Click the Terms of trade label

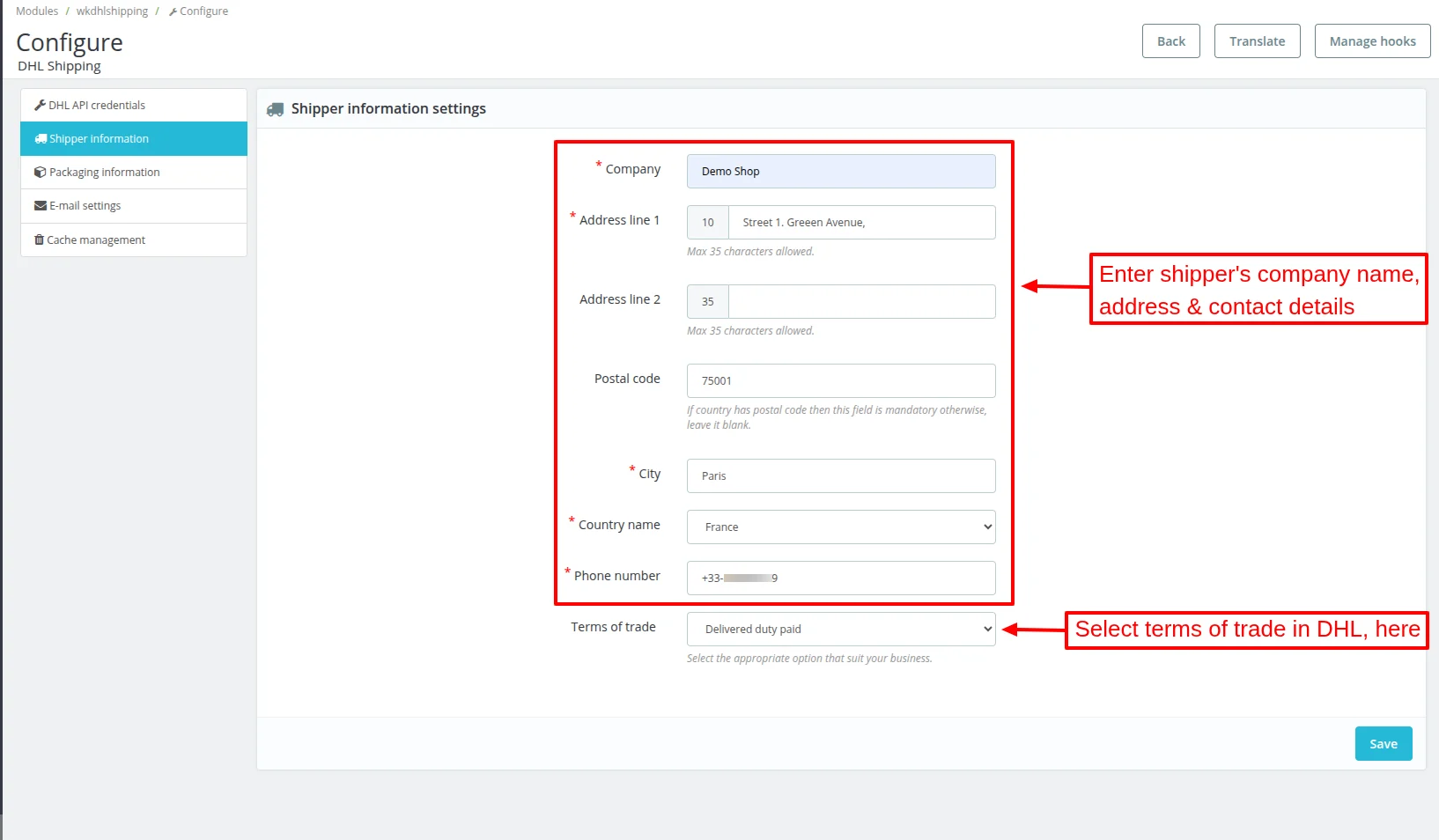pos(613,627)
